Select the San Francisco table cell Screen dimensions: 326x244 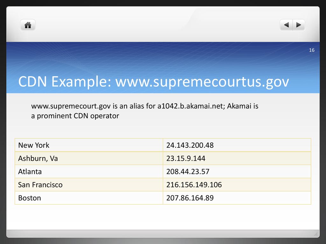click(89, 185)
